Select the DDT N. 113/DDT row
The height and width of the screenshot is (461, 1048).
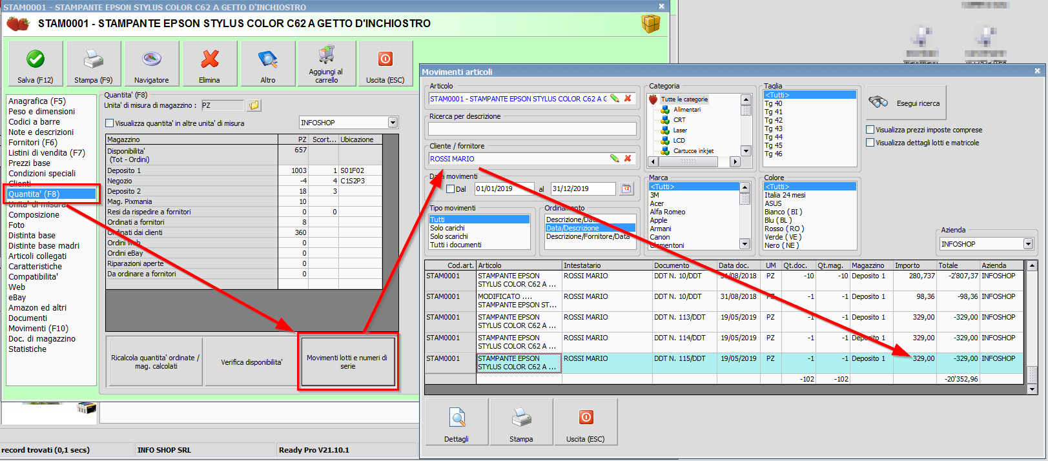point(724,322)
